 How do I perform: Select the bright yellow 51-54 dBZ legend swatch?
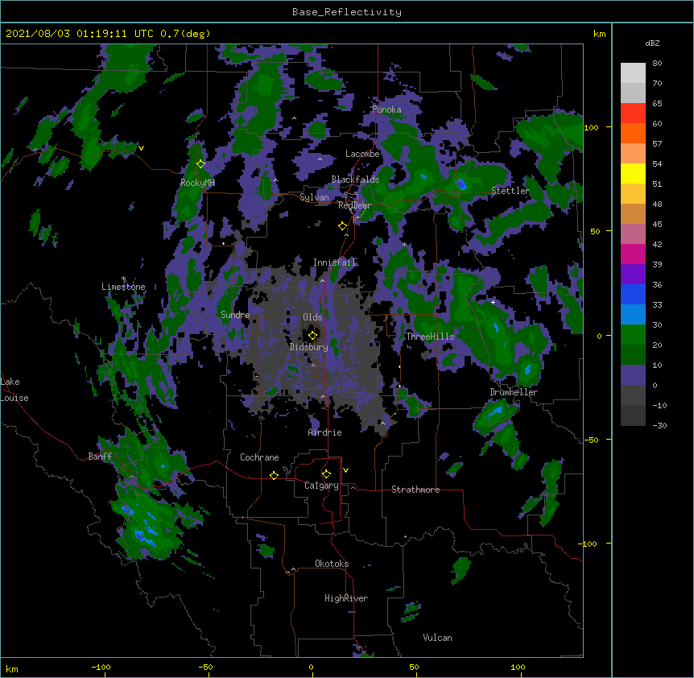click(633, 173)
